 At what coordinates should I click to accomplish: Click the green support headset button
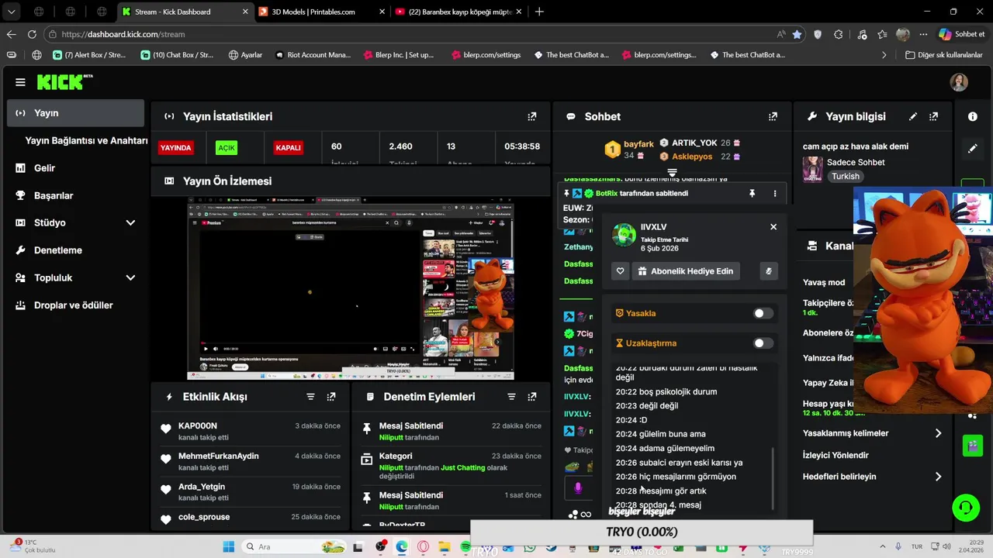[x=966, y=508]
